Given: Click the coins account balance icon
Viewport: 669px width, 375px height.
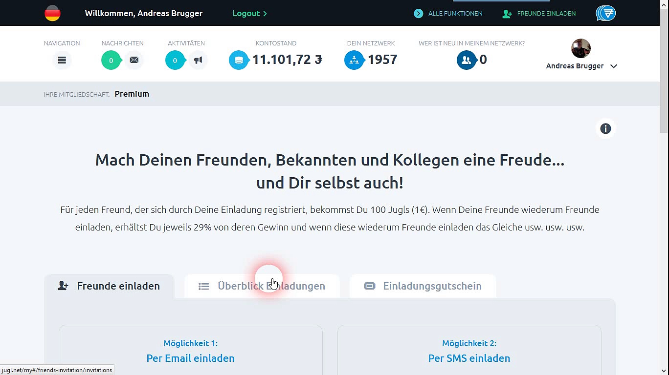Looking at the screenshot, I should (239, 60).
